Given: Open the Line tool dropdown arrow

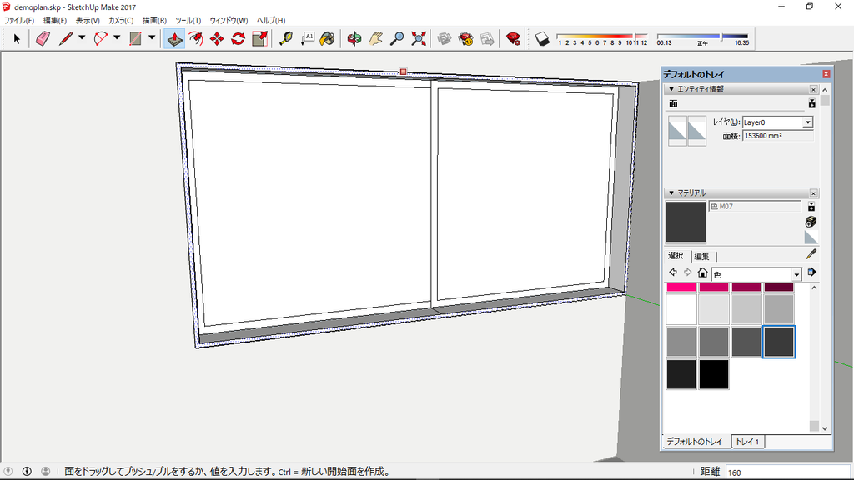Looking at the screenshot, I should (82, 37).
